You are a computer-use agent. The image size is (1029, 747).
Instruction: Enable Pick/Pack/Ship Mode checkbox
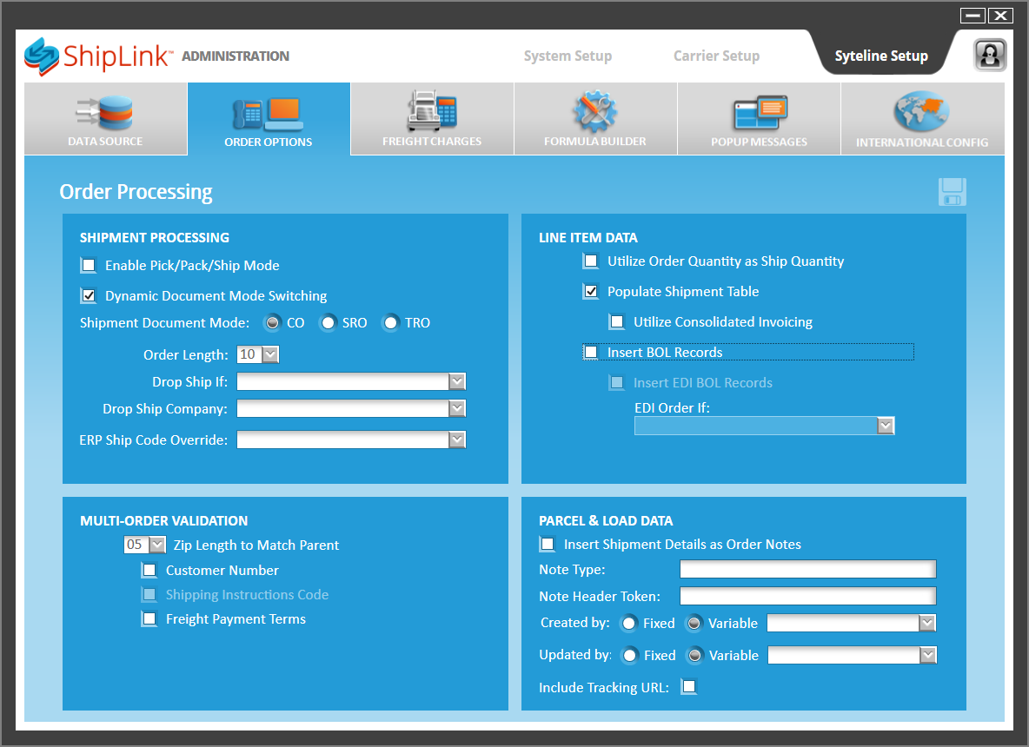coord(89,265)
